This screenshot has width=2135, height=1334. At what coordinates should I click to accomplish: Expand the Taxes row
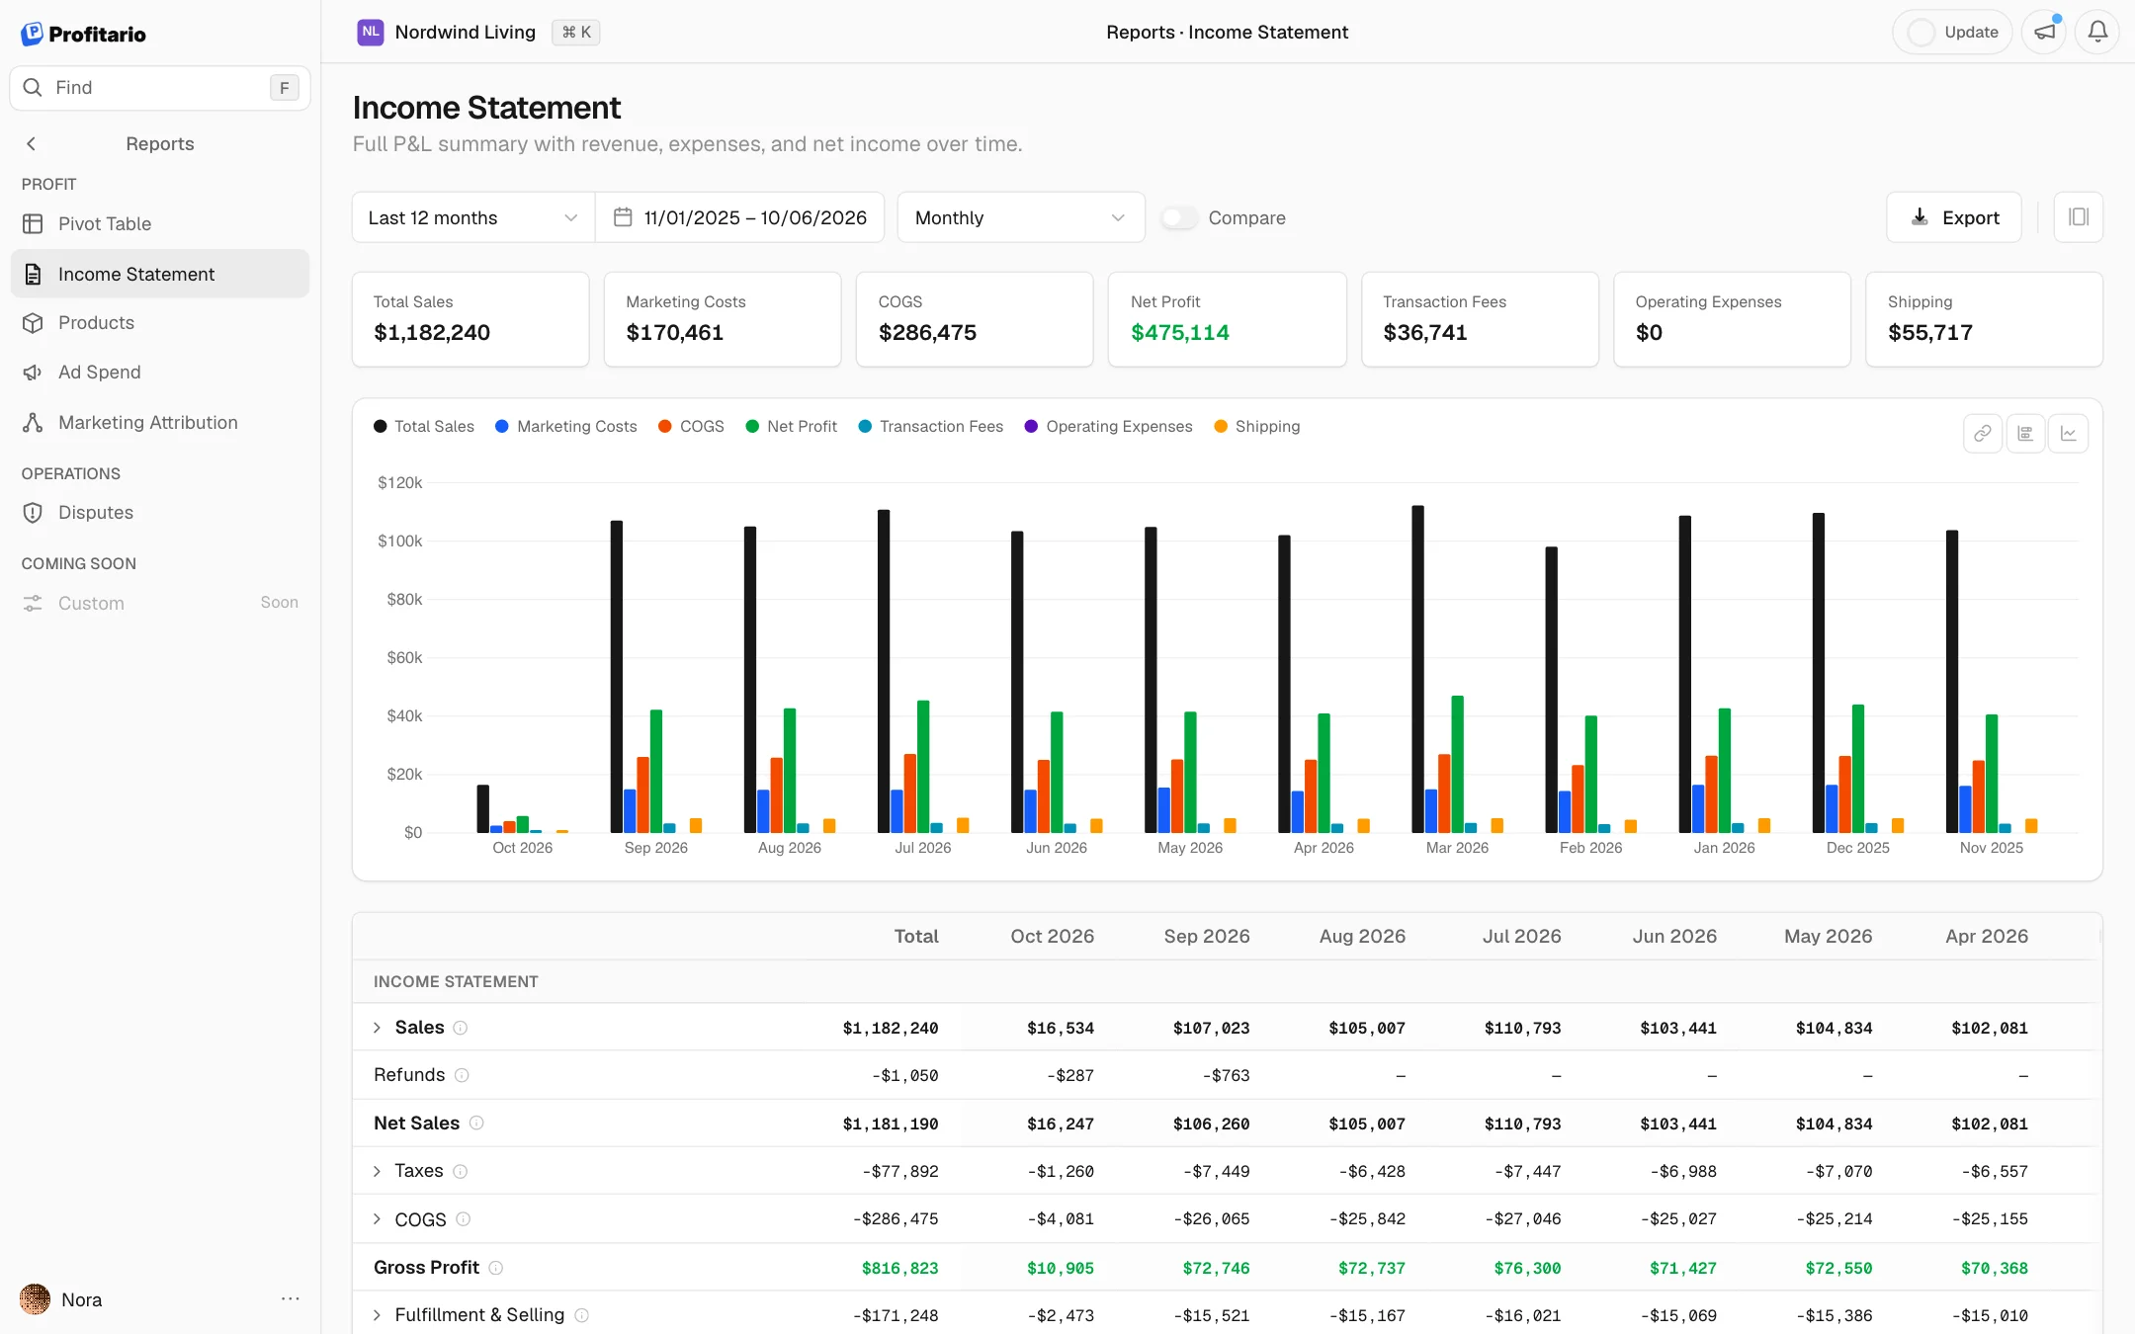click(377, 1171)
